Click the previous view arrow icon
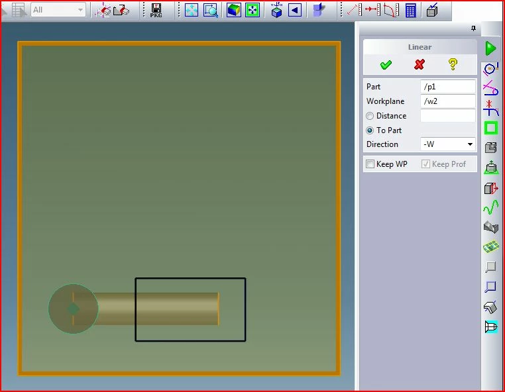Viewport: 505px width, 392px height. pyautogui.click(x=295, y=11)
